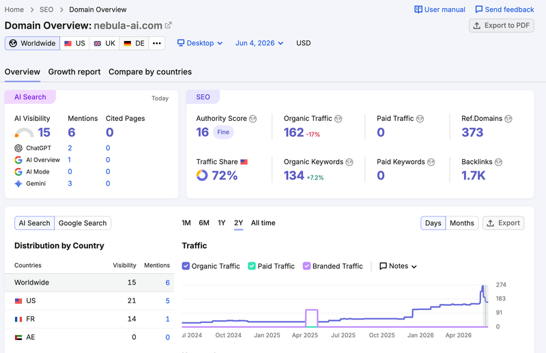This screenshot has width=546, height=353.
Task: Click globe icon next to Backlinks
Action: [x=499, y=162]
